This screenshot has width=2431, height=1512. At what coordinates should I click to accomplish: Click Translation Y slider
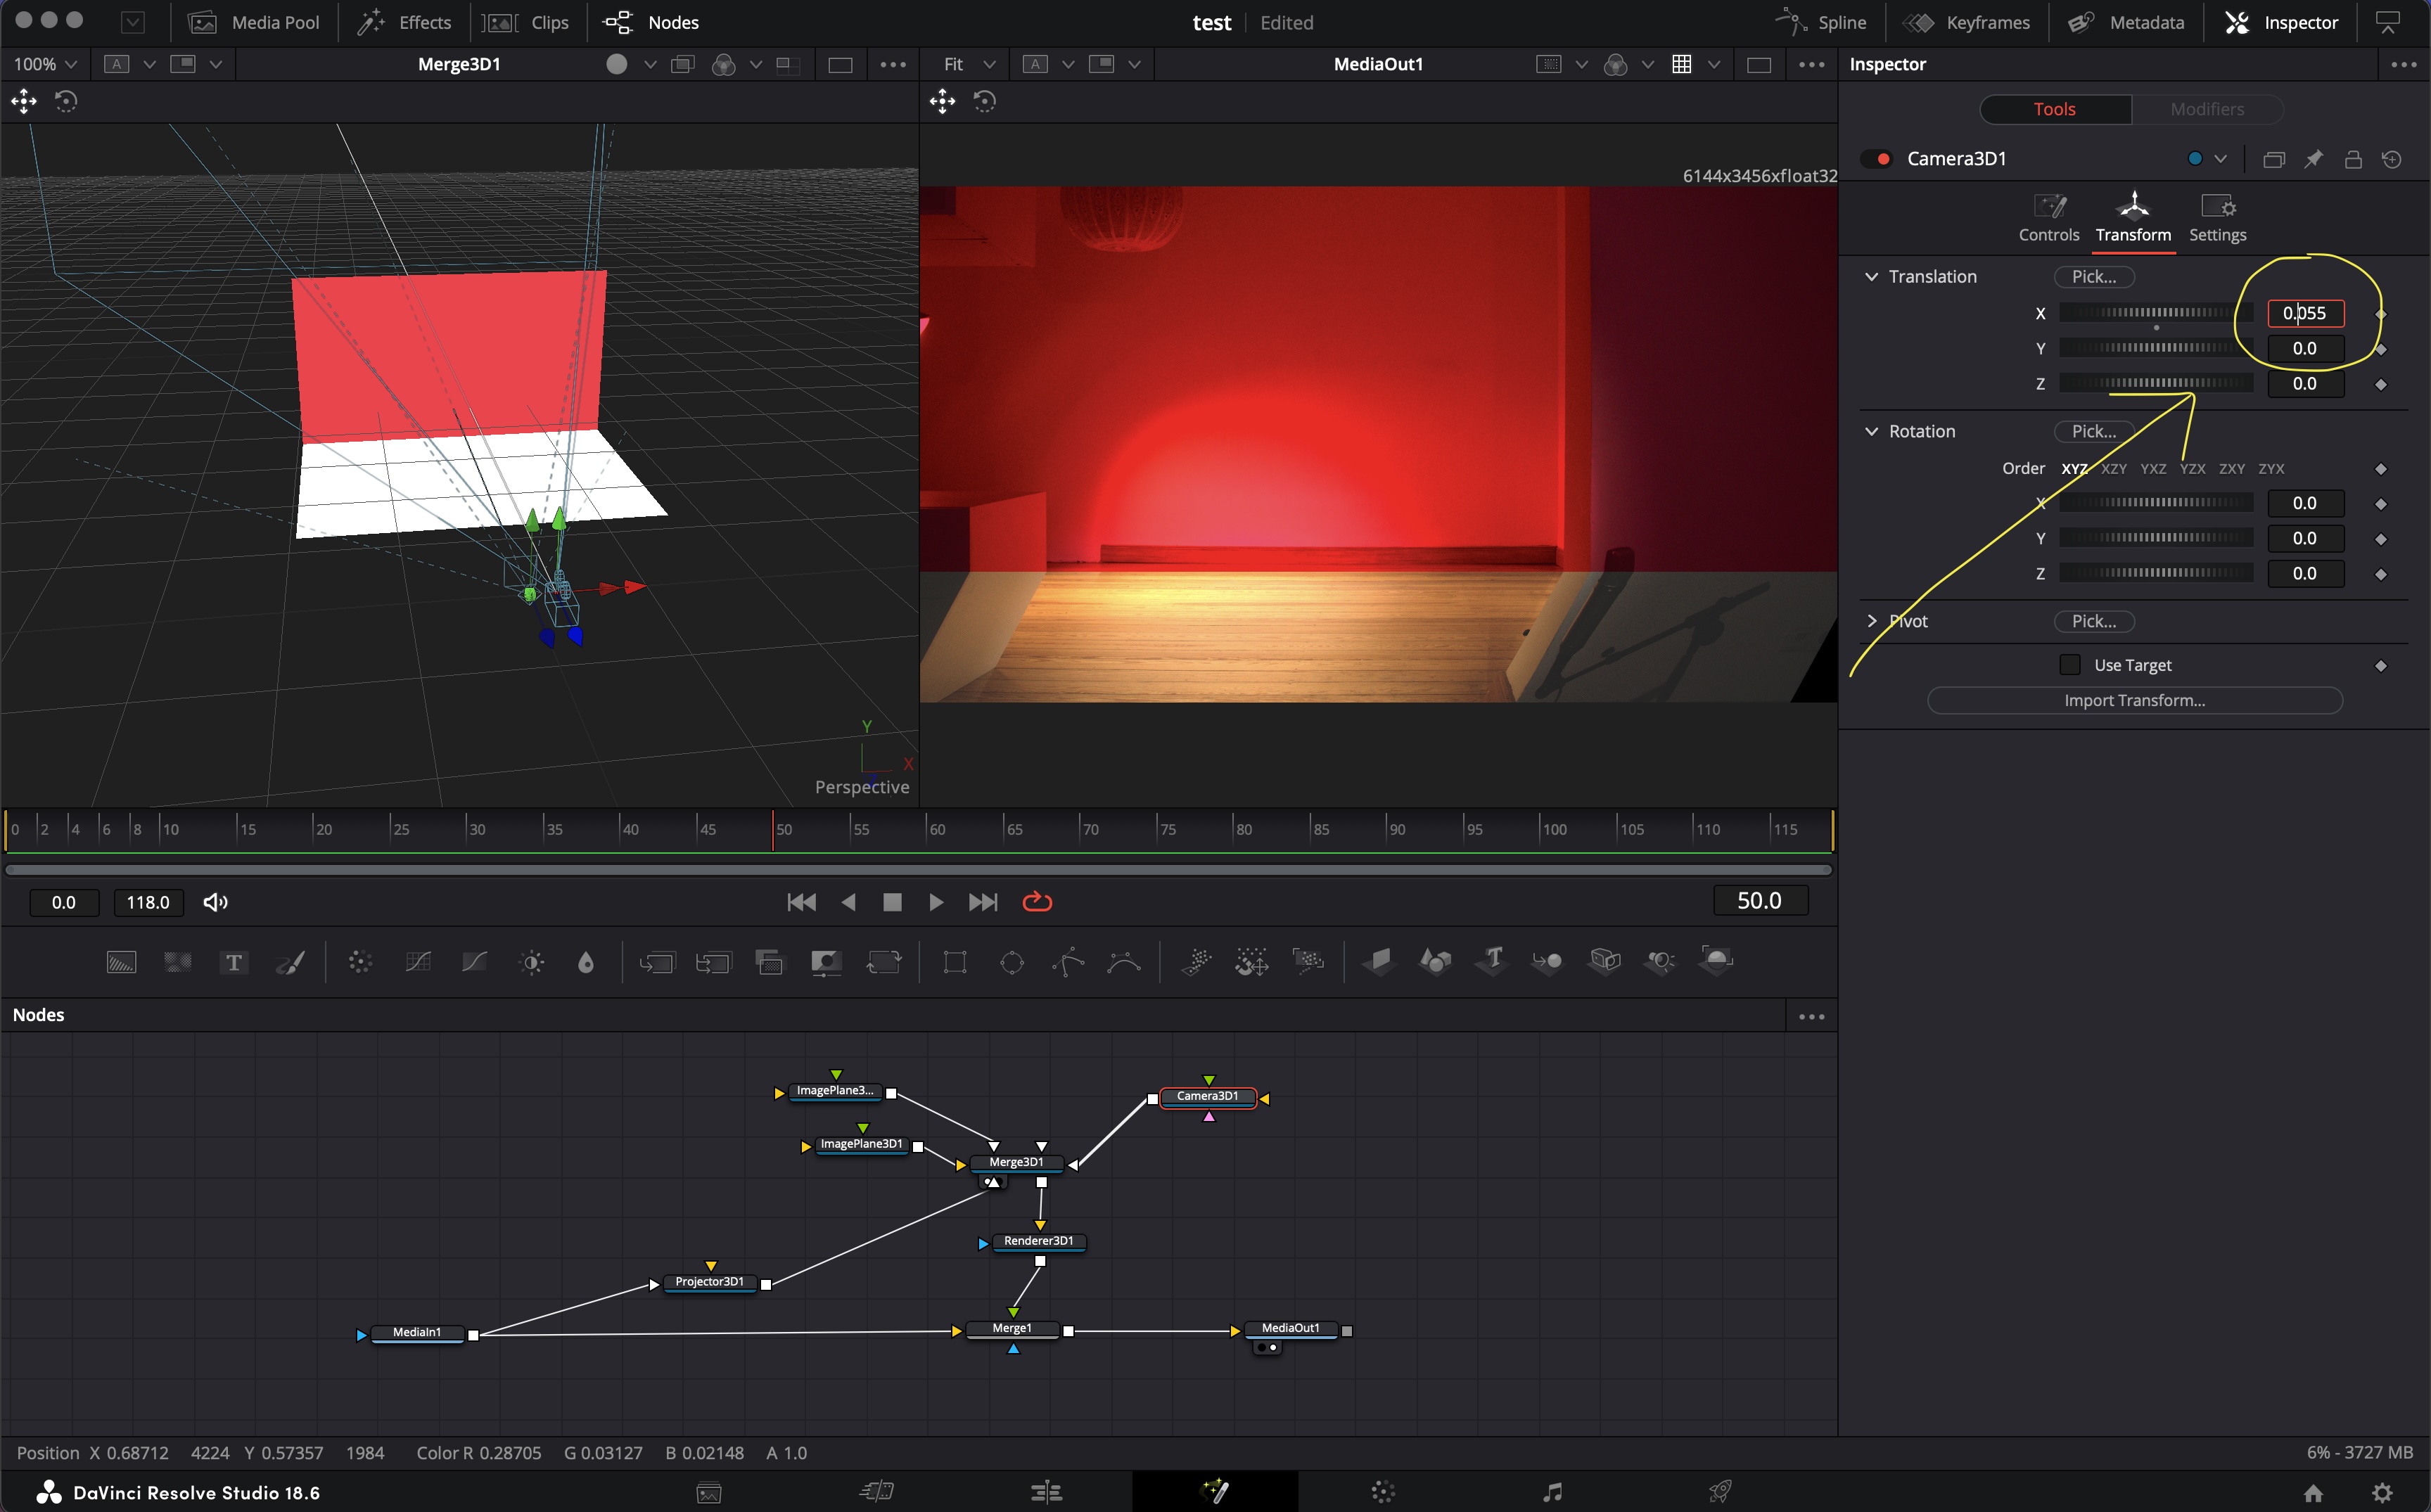[2155, 348]
